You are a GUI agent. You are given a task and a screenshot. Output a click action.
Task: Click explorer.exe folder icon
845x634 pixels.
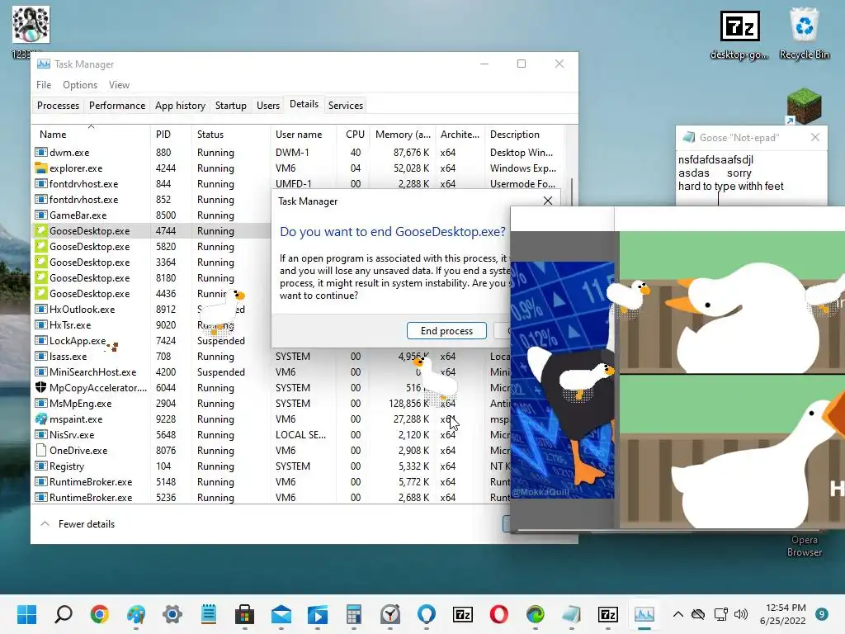41,168
